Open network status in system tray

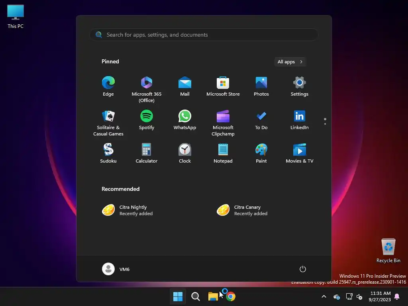349,296
